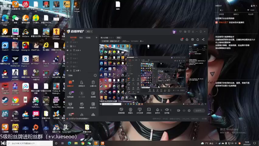This screenshot has width=259, height=146.
Task: Add 多媒体 media source
Action: (149, 111)
